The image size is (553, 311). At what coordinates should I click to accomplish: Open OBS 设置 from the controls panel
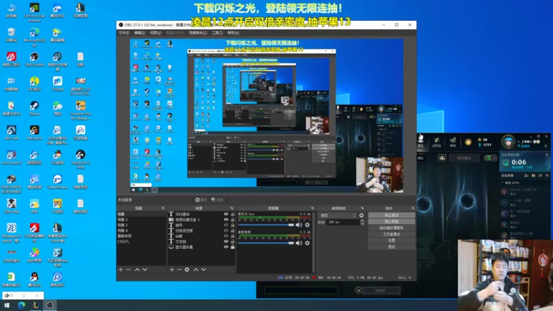[x=391, y=241]
